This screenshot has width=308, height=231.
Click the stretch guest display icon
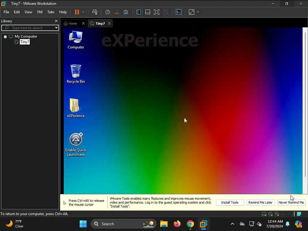click(x=192, y=12)
